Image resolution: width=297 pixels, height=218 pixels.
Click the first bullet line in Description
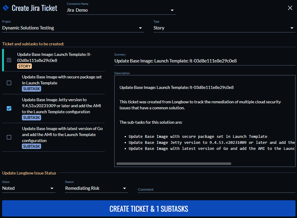click(198, 137)
